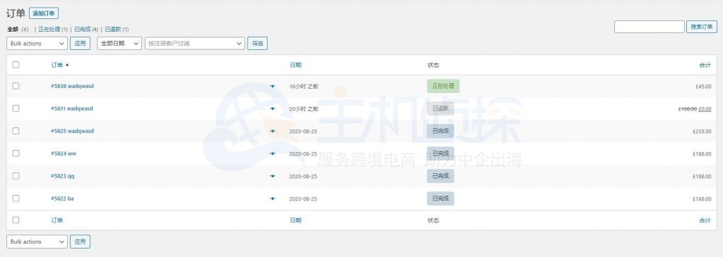Open order #5838 wadqwasd
The width and height of the screenshot is (723, 257).
(x=73, y=86)
